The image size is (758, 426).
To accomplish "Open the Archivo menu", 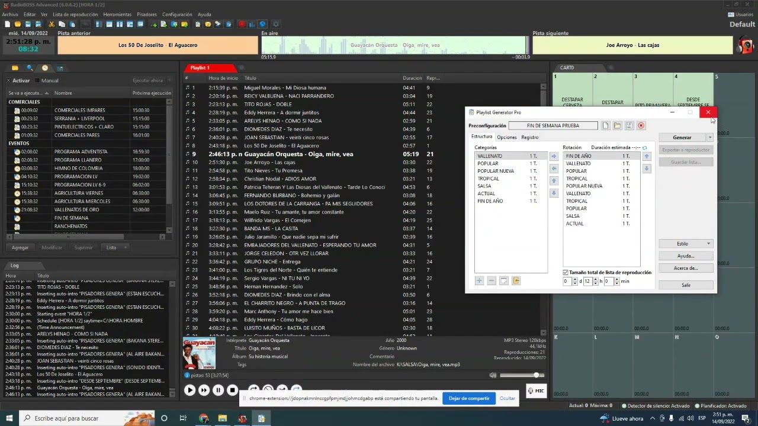I will point(10,14).
